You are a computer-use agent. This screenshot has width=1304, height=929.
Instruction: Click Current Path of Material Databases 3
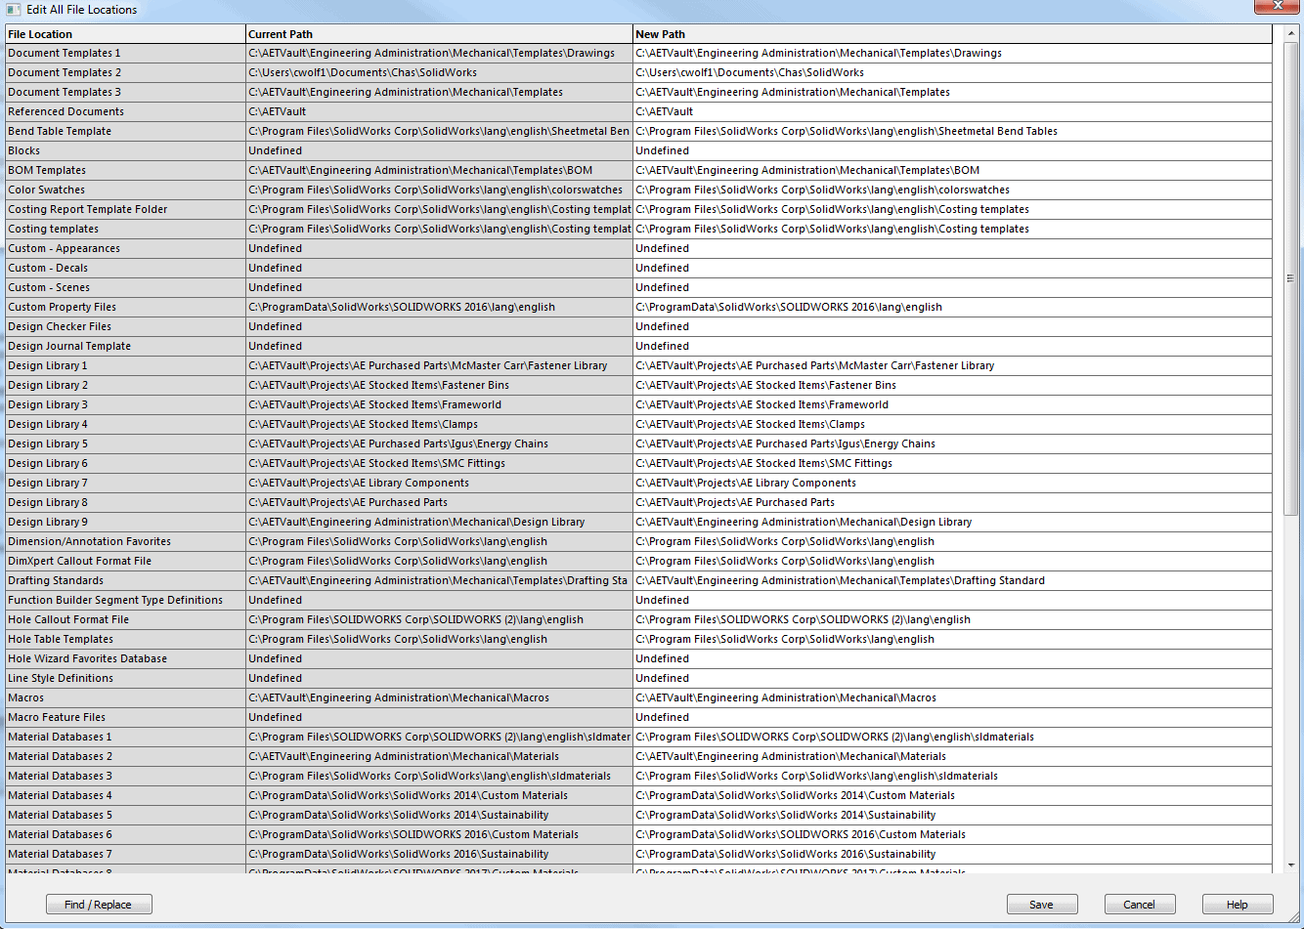[x=439, y=776]
